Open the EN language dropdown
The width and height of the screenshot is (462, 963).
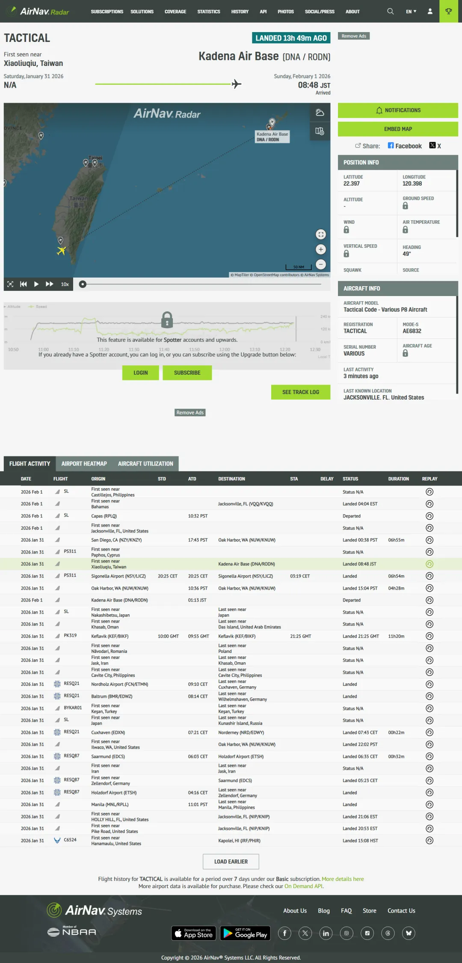[411, 12]
